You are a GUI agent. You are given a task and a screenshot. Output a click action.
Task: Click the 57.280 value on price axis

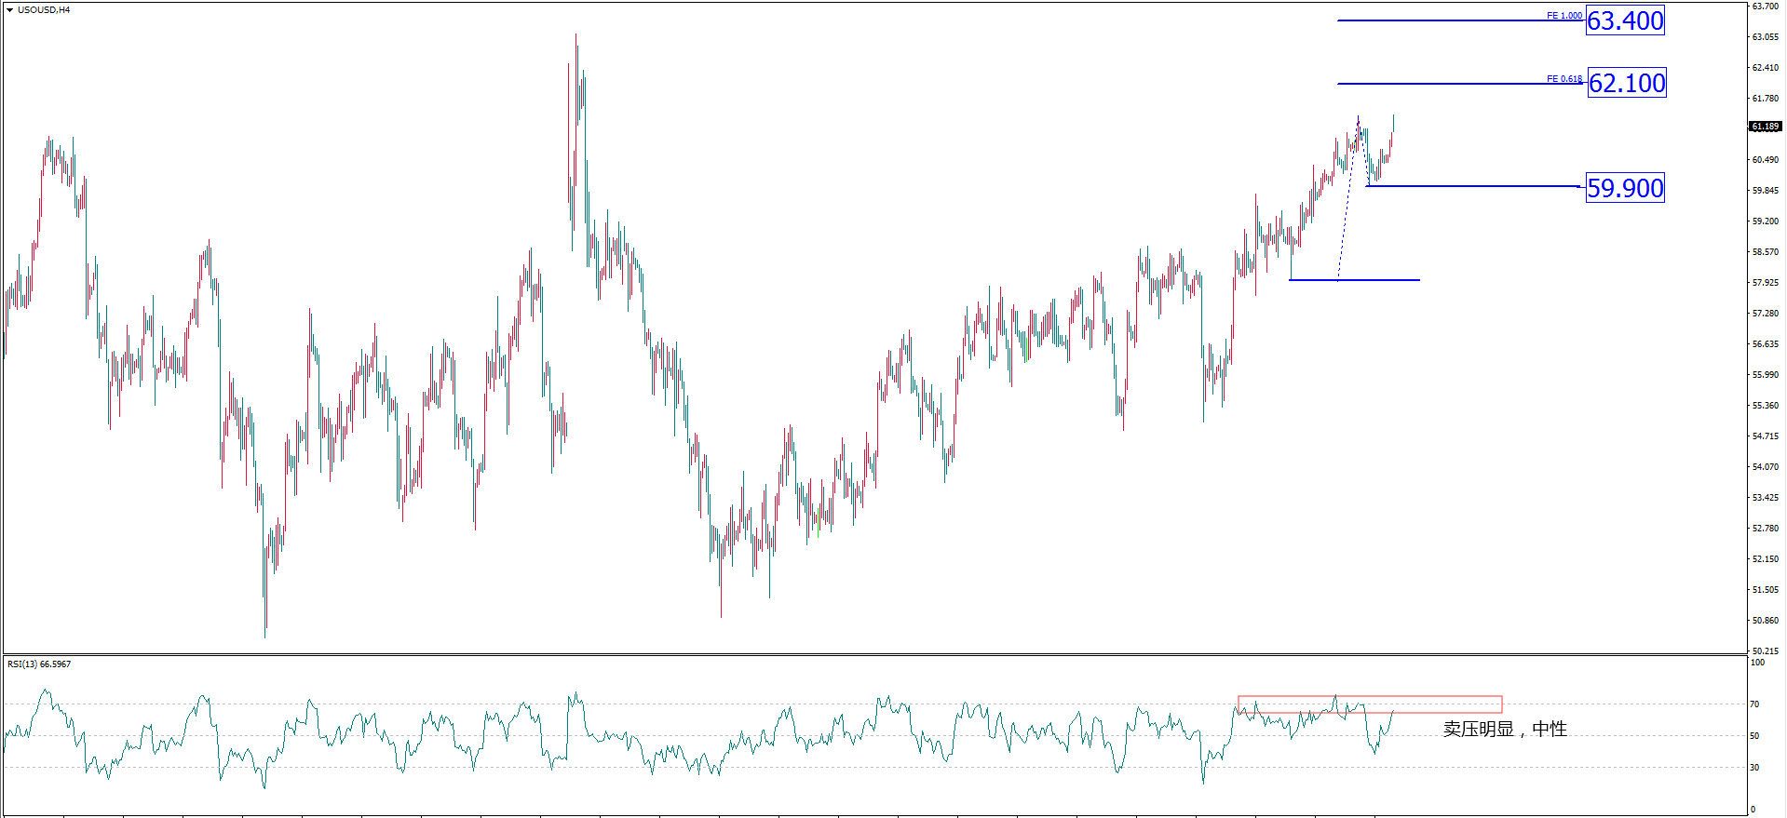pyautogui.click(x=1766, y=314)
